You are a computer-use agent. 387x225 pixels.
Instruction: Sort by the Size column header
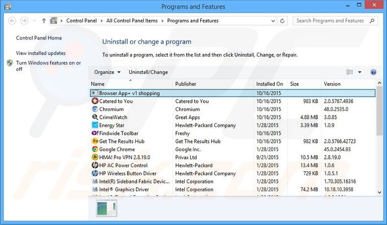tap(304, 84)
